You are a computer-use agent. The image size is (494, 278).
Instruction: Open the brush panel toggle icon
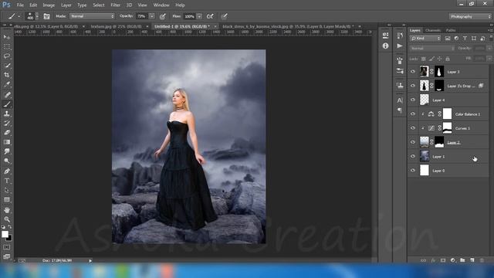[x=46, y=16]
